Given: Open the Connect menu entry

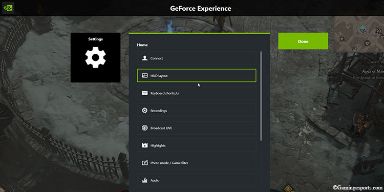Looking at the screenshot, I should 197,58.
